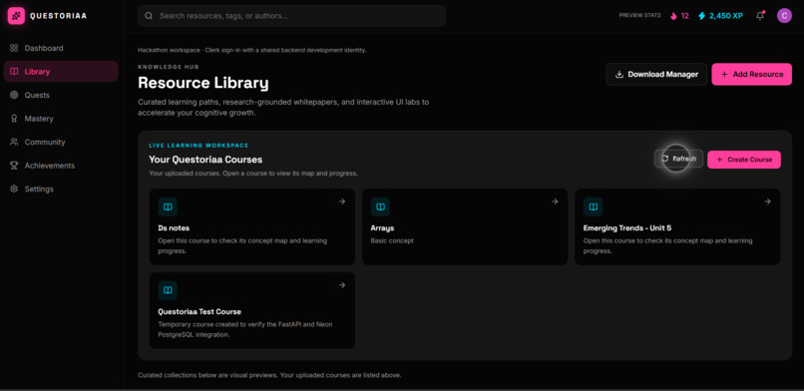
Task: Open the Dashboard sidebar item
Action: pos(61,48)
